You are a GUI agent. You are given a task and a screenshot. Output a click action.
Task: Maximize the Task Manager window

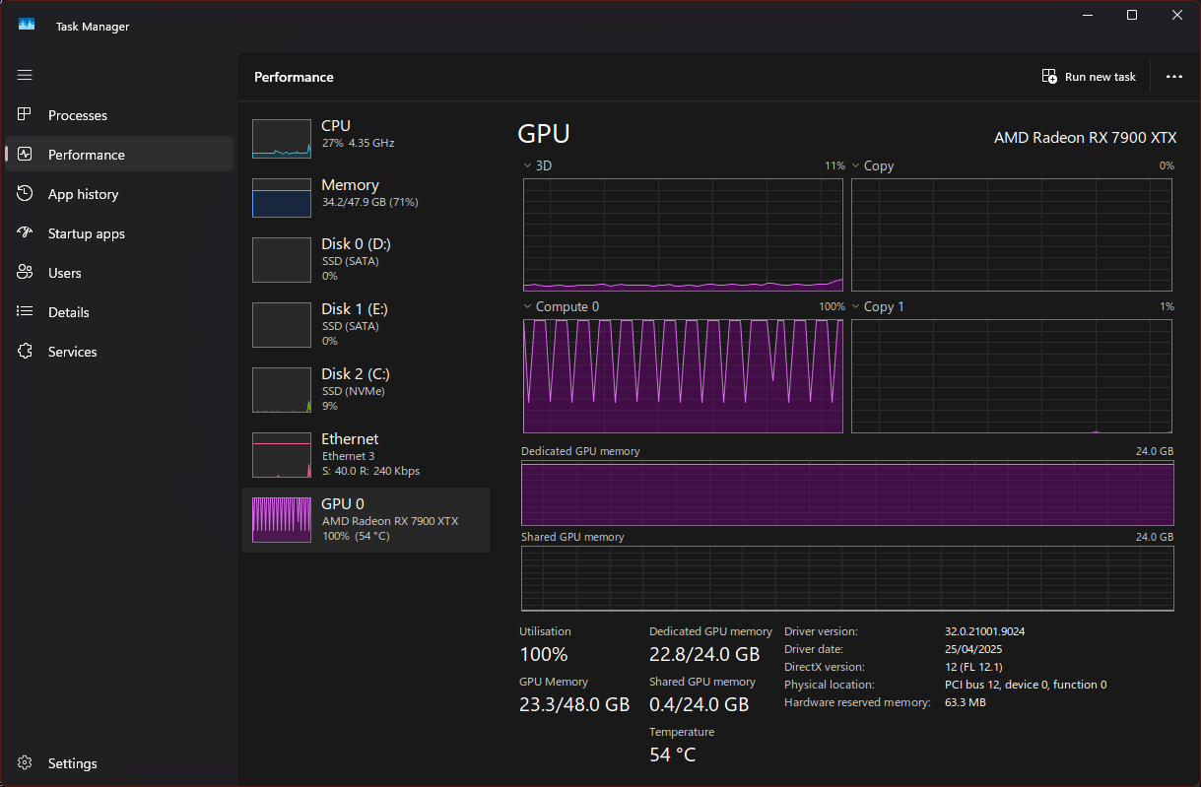tap(1132, 15)
